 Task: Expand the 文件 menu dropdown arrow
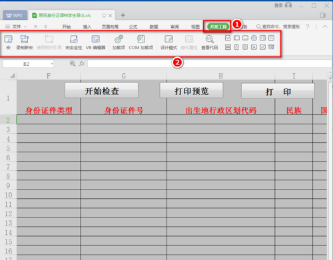click(x=25, y=27)
